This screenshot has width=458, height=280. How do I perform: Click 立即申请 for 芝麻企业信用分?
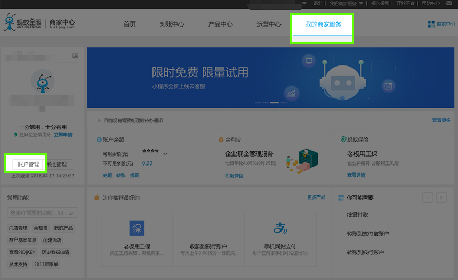tap(63, 135)
